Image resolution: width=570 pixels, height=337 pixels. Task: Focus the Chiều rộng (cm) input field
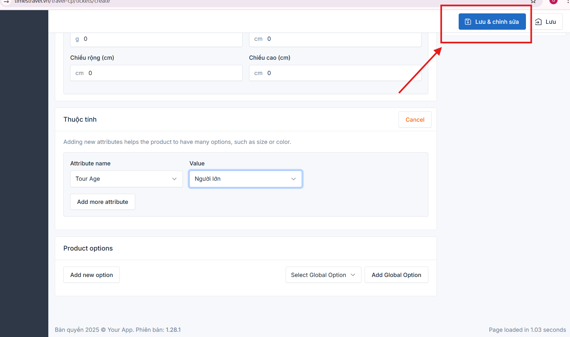156,73
